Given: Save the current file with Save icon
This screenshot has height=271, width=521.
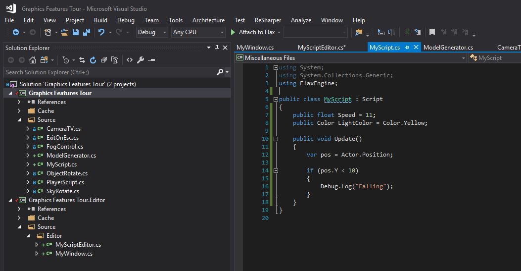Looking at the screenshot, I should [x=76, y=32].
